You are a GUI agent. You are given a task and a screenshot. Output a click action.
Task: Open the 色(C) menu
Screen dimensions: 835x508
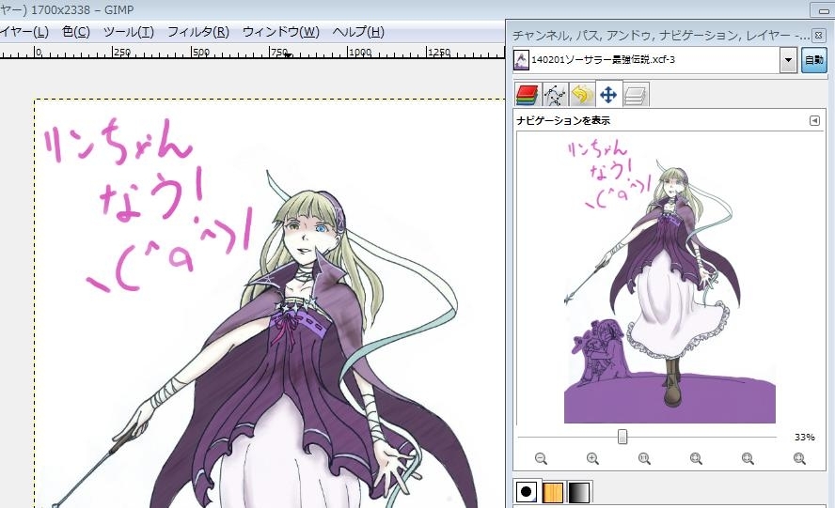[75, 32]
